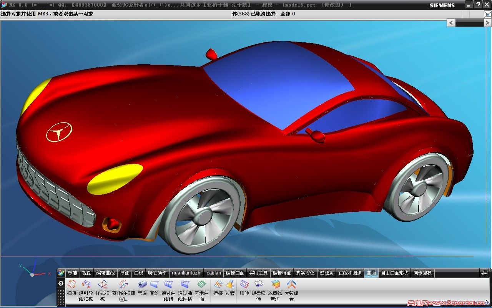Click the Mercedes emblem on the hood
The width and height of the screenshot is (492, 308).
click(59, 132)
